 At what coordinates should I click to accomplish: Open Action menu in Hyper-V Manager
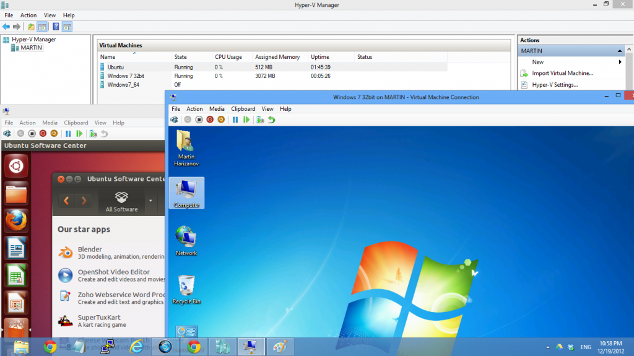(x=28, y=15)
